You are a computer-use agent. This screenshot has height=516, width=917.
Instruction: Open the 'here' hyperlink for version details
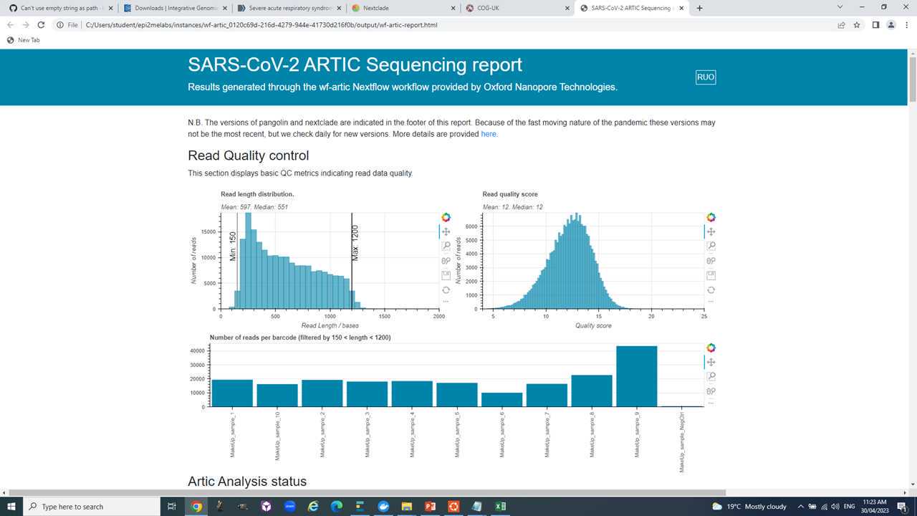(x=488, y=134)
